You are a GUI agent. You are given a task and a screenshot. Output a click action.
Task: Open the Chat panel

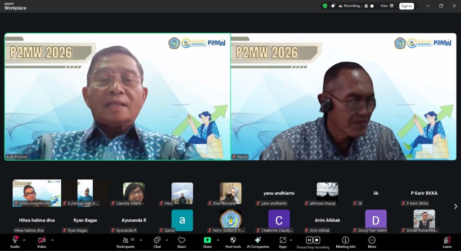157,241
